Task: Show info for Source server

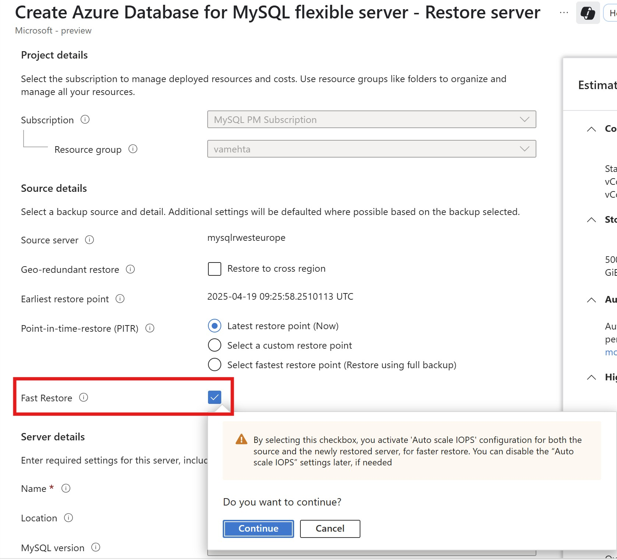Action: coord(89,240)
